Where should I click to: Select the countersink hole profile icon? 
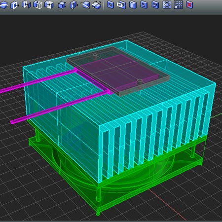coord(155,4)
